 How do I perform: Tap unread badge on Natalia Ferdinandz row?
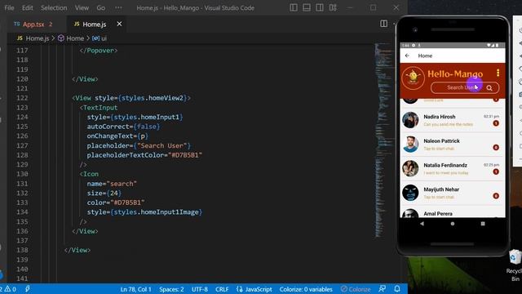pos(496,171)
